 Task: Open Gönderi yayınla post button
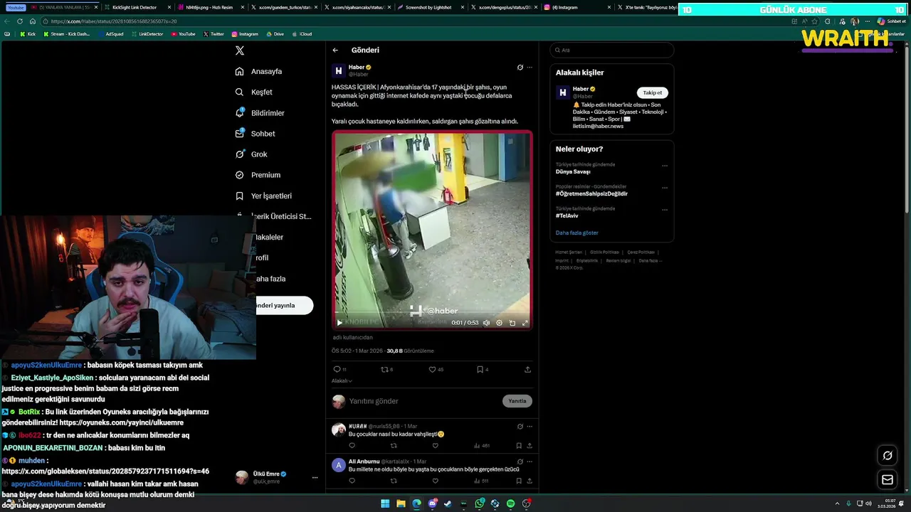click(285, 306)
